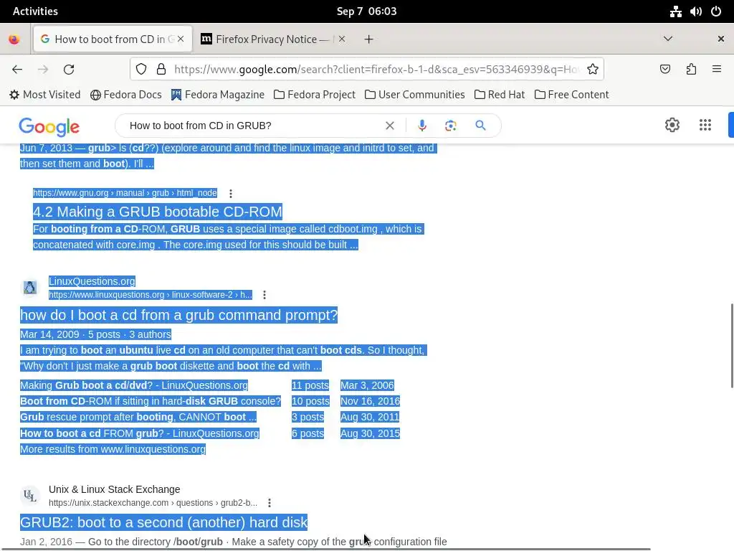This screenshot has width=734, height=551.
Task: Click the padlock site security icon
Action: pyautogui.click(x=161, y=70)
